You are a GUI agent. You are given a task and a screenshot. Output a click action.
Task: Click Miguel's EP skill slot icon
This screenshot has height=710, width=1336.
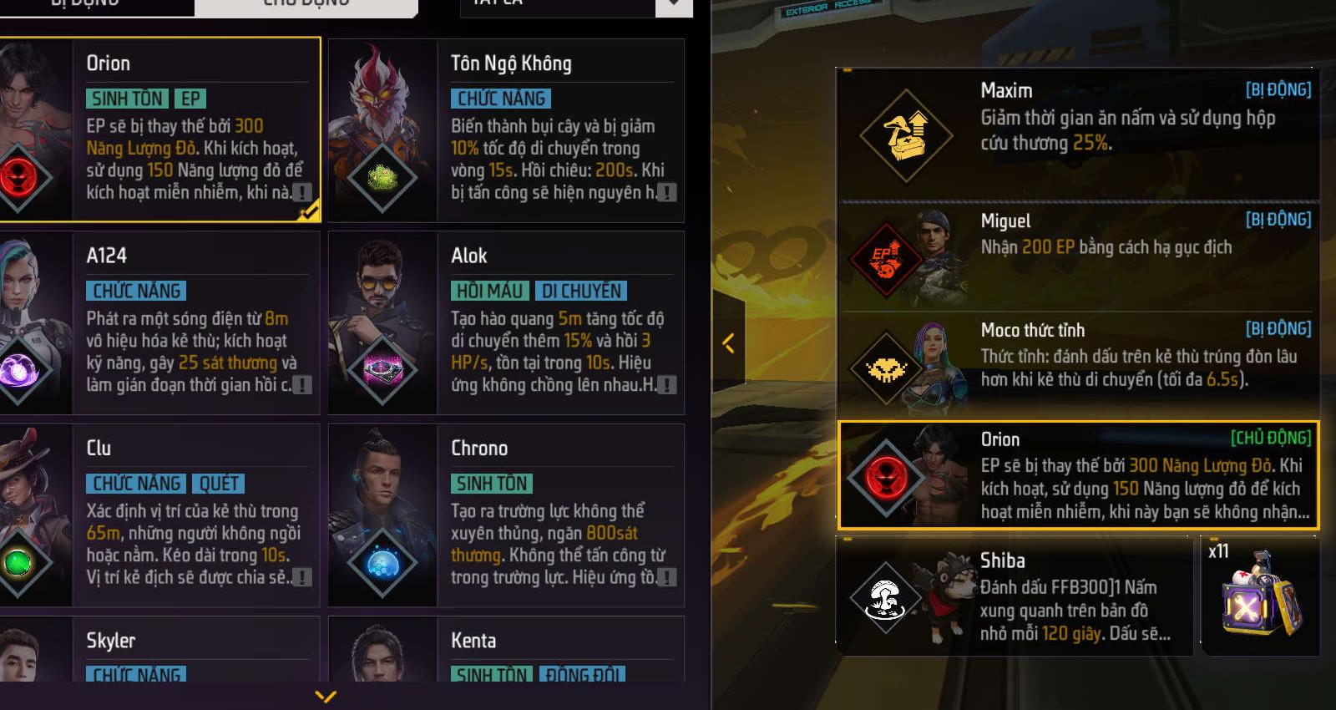tap(885, 259)
